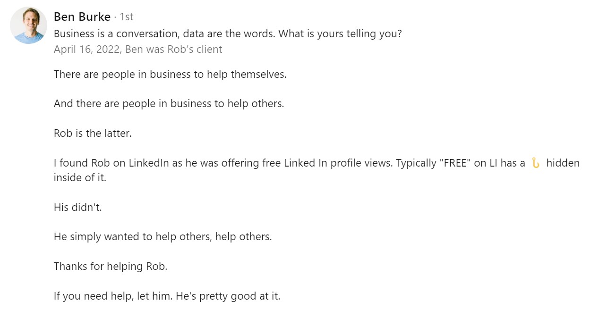Select the 'Business is a conversation' headline start
This screenshot has height=310, width=590.
tap(125, 34)
